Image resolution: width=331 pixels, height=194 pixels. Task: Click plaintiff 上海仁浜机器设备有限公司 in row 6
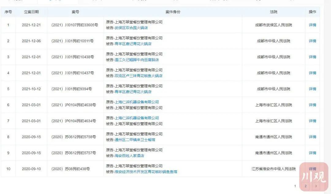tap(137, 102)
